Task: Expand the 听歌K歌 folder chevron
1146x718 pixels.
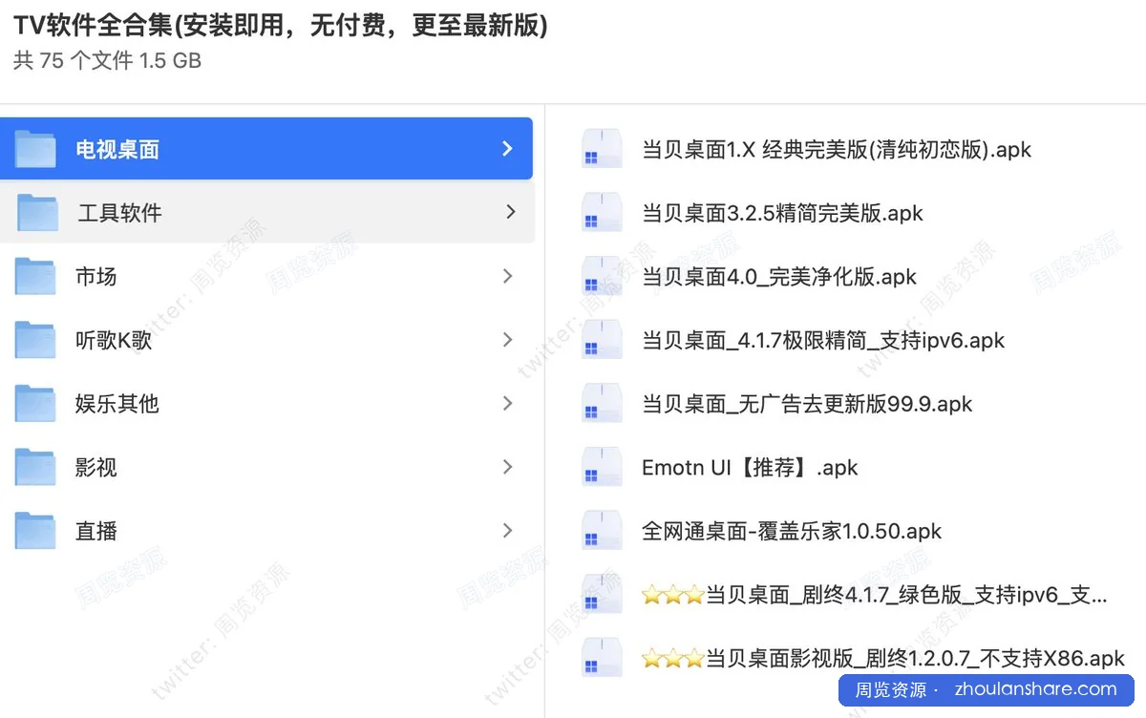Action: [507, 340]
